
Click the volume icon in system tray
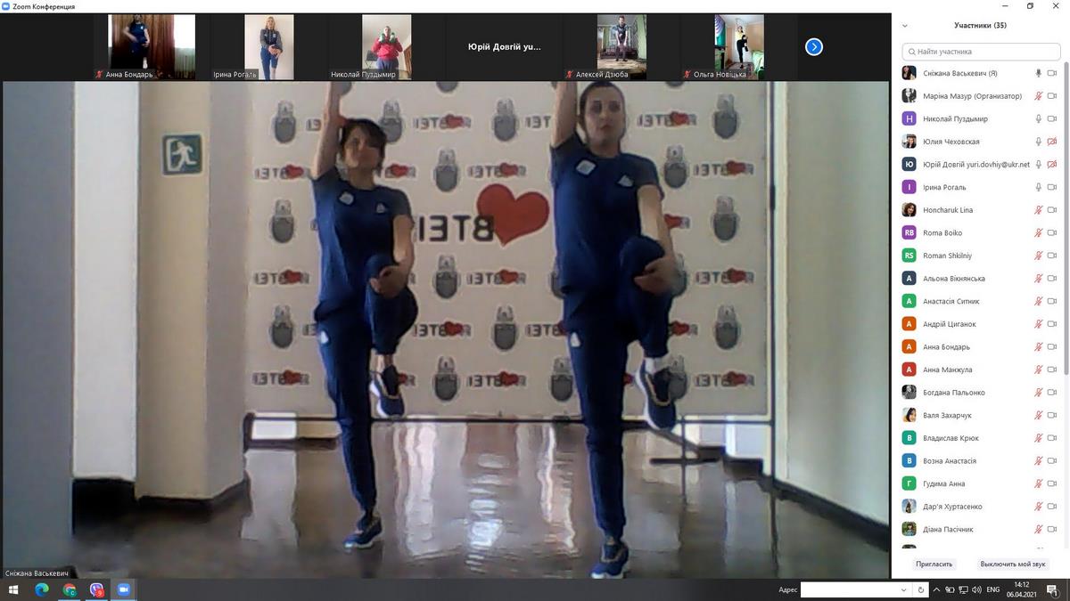[x=977, y=589]
